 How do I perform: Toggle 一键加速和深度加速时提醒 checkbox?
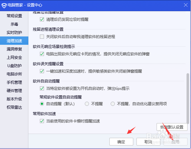click(x=42, y=71)
